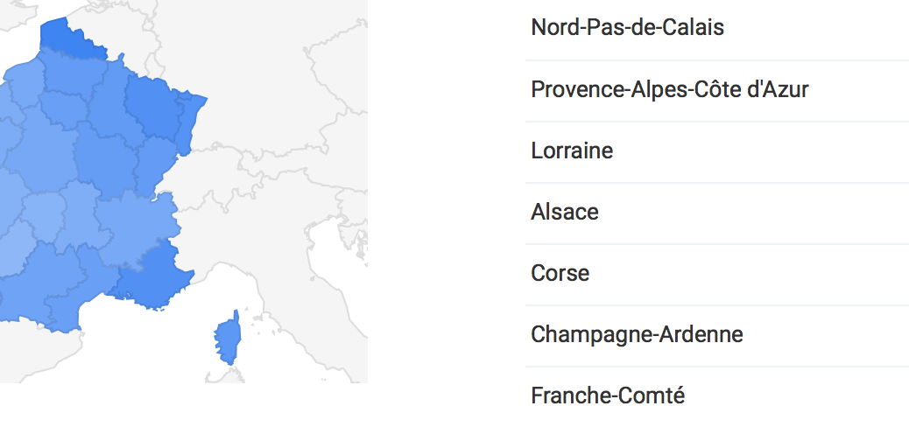909x427 pixels.
Task: Select Provence-Alpes-Côte d'Azur list entry
Action: 669,89
